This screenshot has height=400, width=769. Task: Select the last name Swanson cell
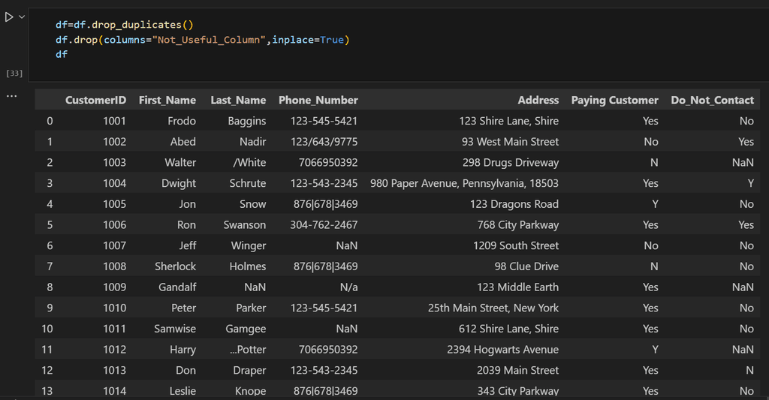pos(245,225)
